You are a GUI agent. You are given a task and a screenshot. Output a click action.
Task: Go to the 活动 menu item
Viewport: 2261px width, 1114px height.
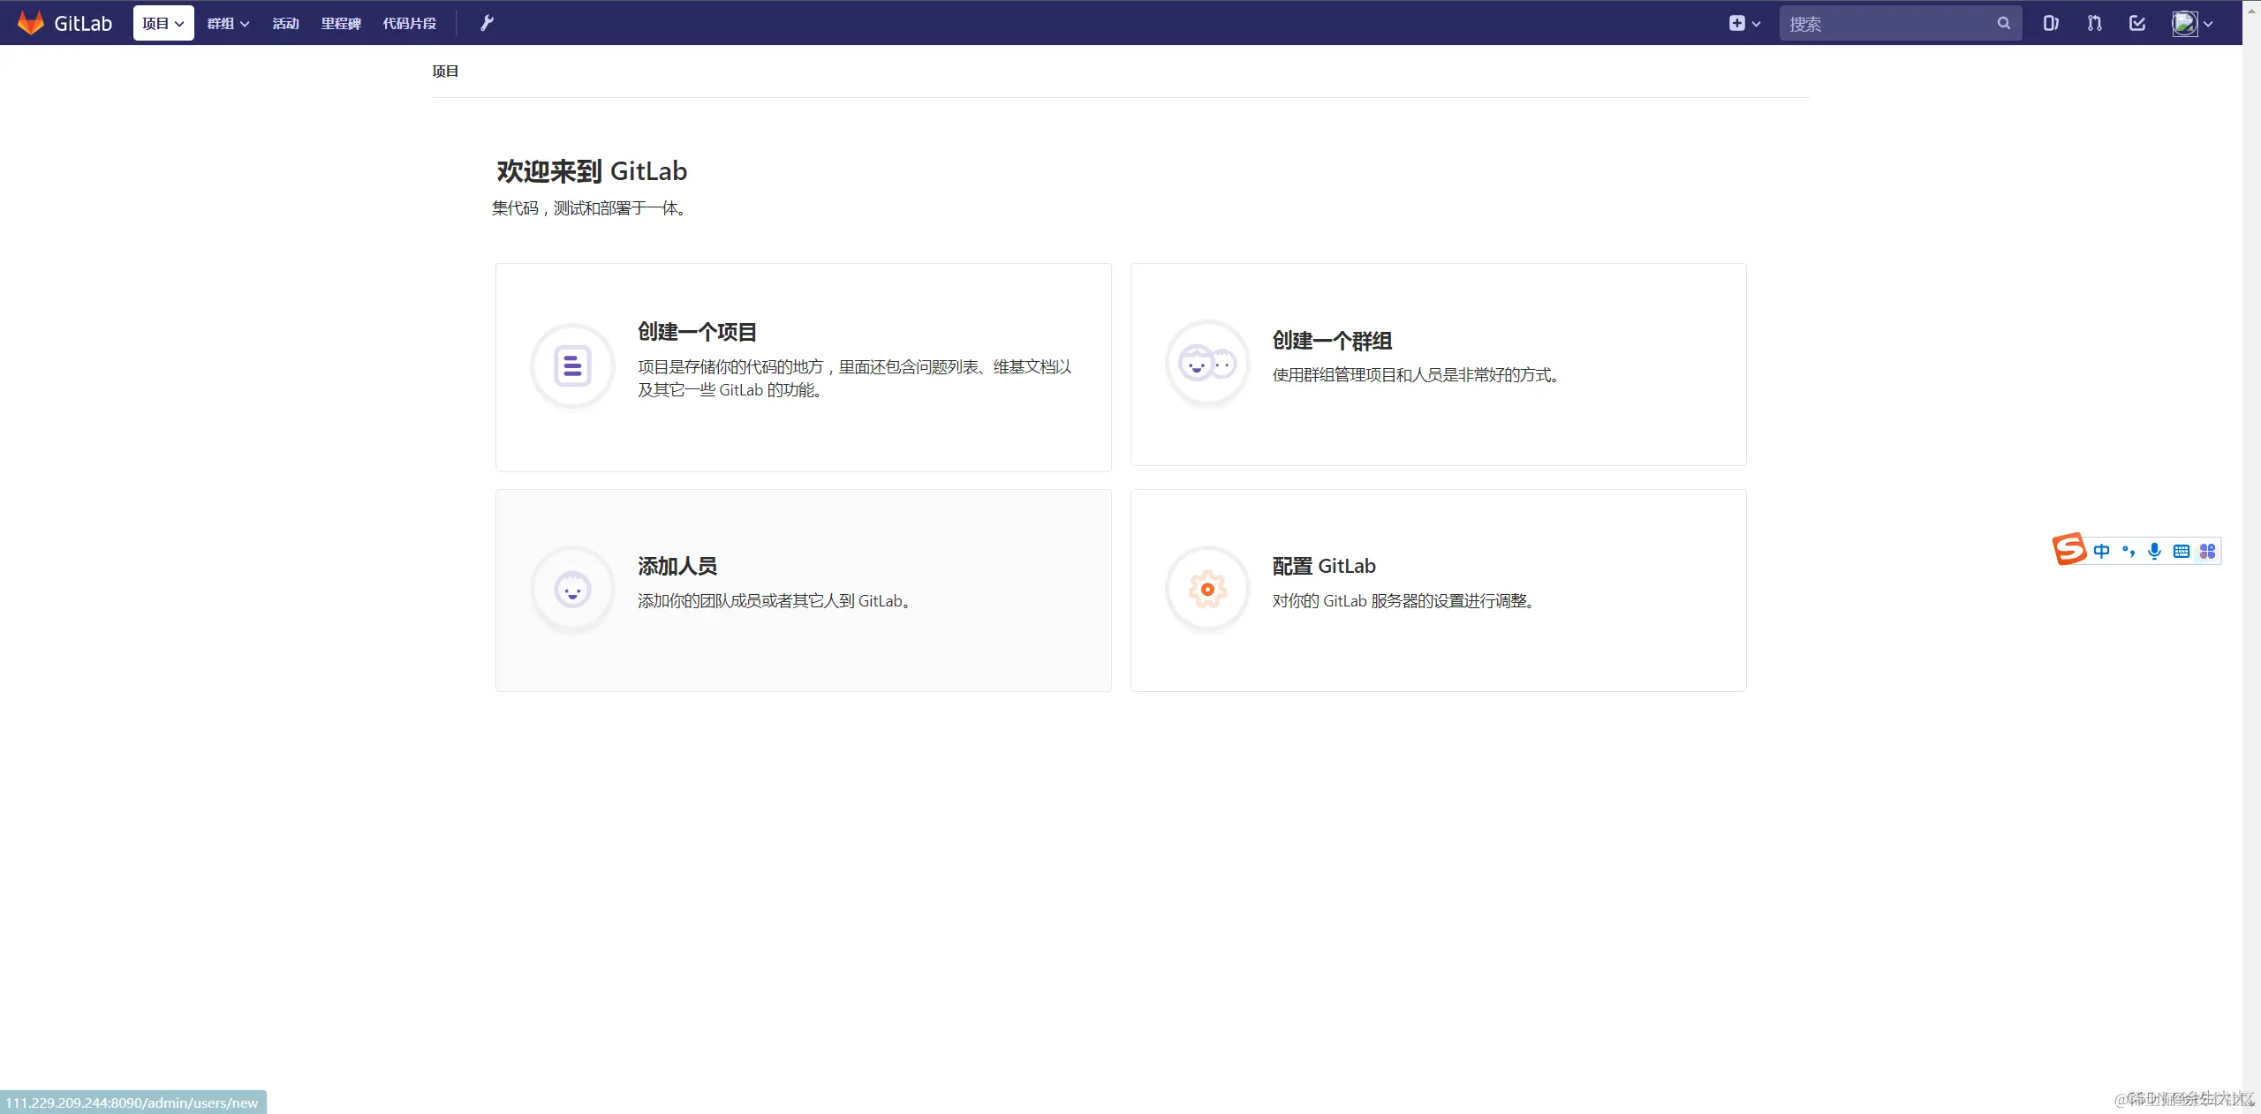click(285, 23)
